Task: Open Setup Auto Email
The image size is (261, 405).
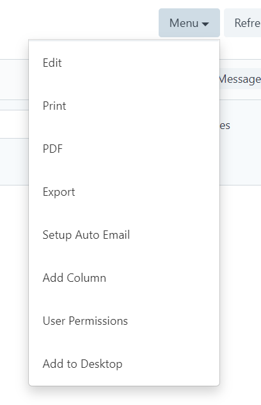Action: (x=124, y=235)
